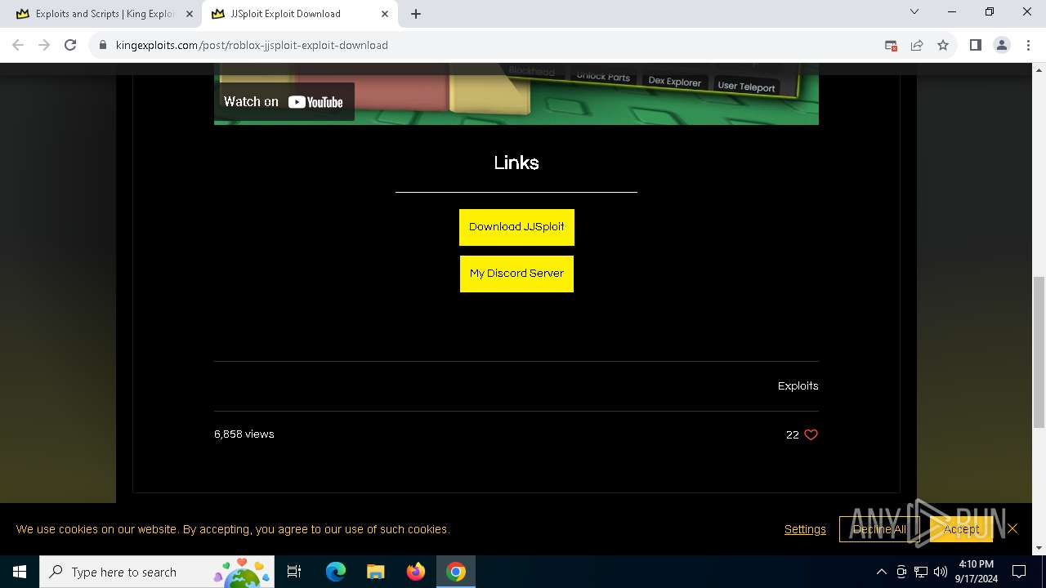Open File Explorer from taskbar

coord(375,572)
